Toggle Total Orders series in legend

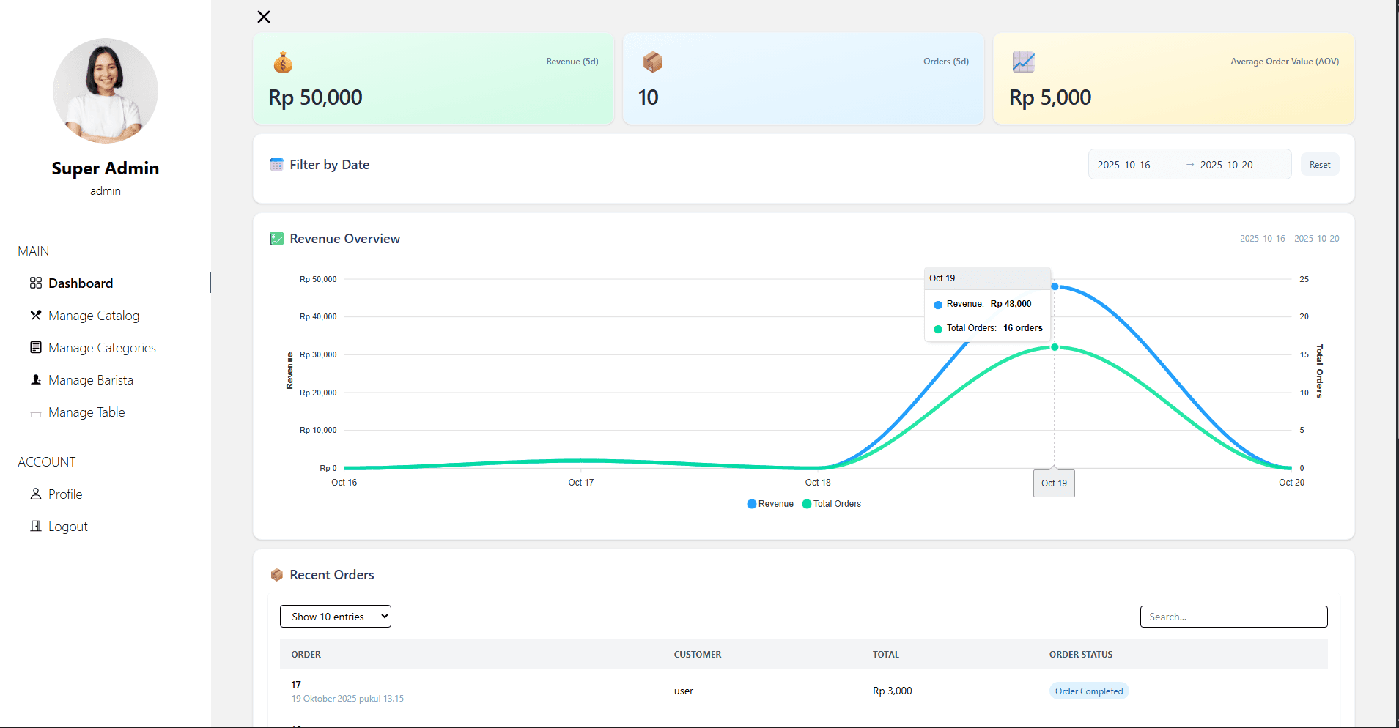832,504
